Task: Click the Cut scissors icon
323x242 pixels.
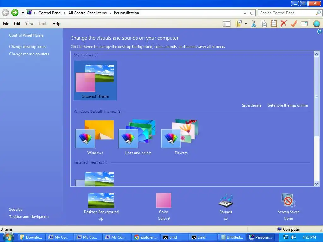Action: (254, 24)
